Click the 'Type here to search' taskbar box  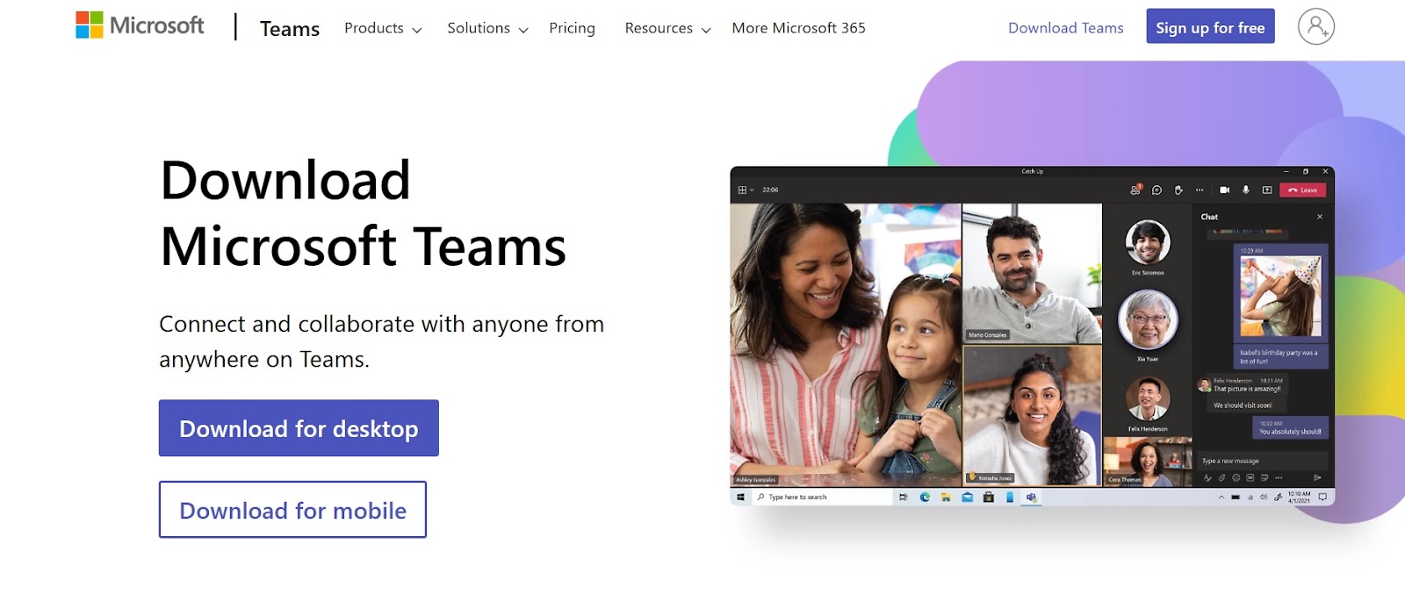click(822, 497)
